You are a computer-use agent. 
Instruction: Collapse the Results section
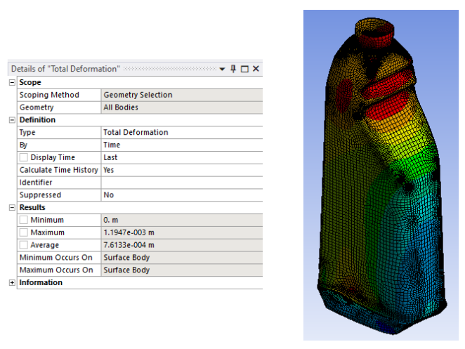[12, 208]
